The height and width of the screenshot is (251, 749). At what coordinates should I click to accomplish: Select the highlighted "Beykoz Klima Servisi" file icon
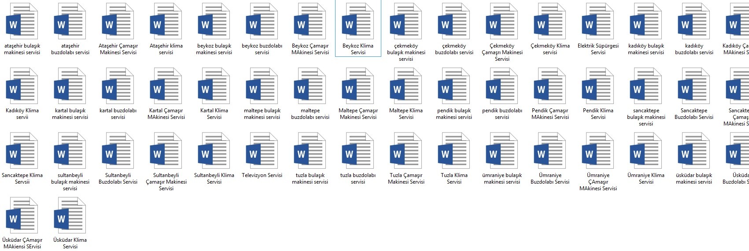click(358, 21)
